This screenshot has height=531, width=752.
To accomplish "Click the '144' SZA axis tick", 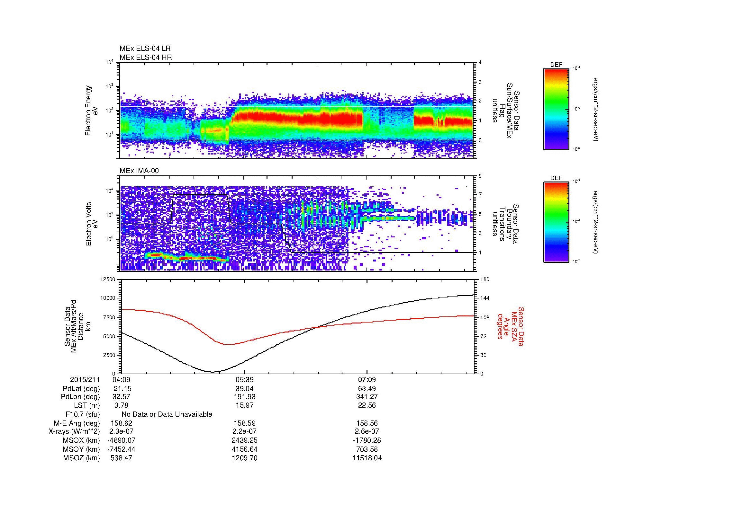I will [x=485, y=298].
